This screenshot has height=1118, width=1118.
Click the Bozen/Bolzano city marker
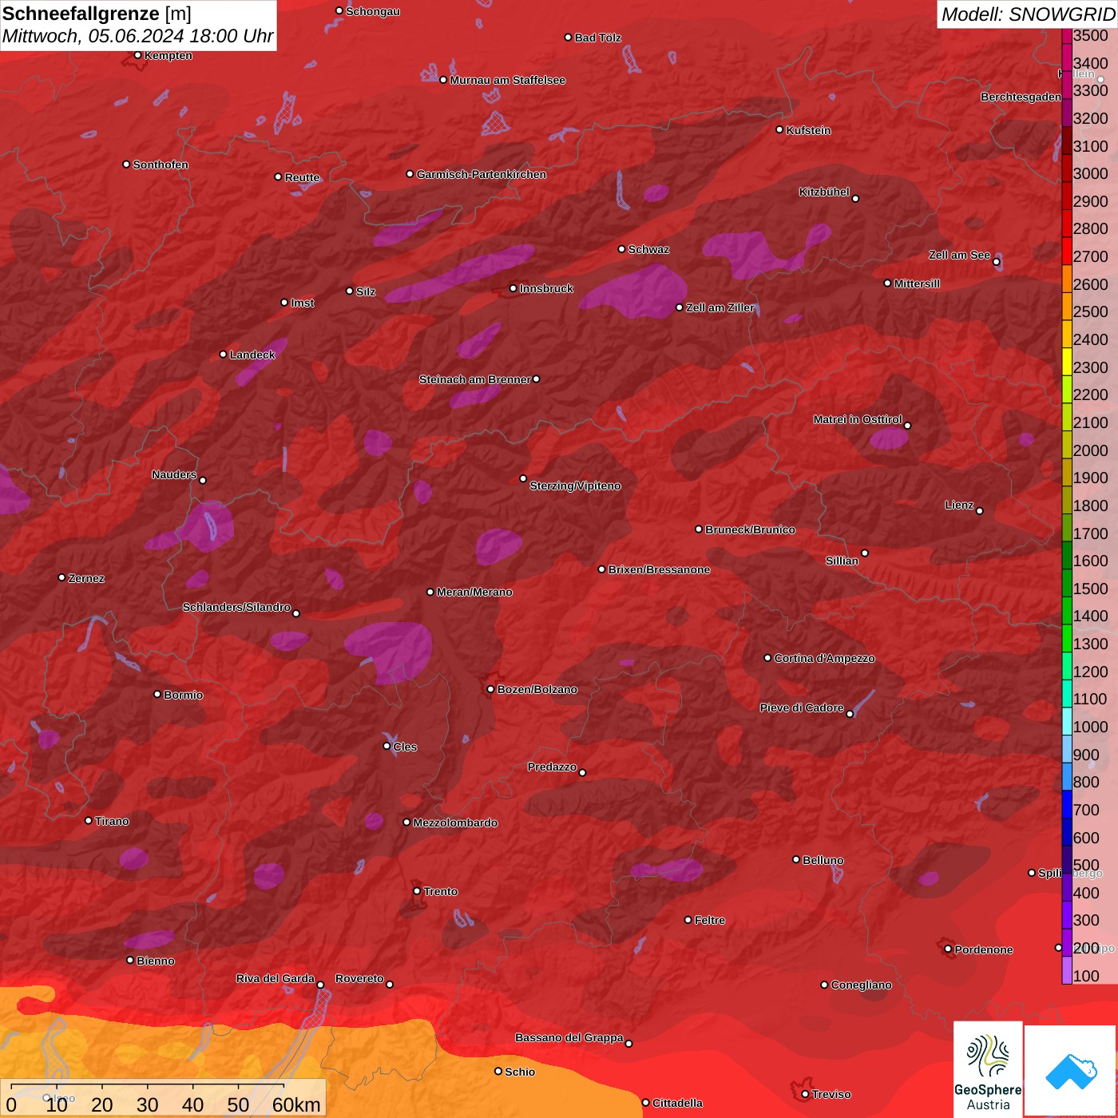click(490, 689)
